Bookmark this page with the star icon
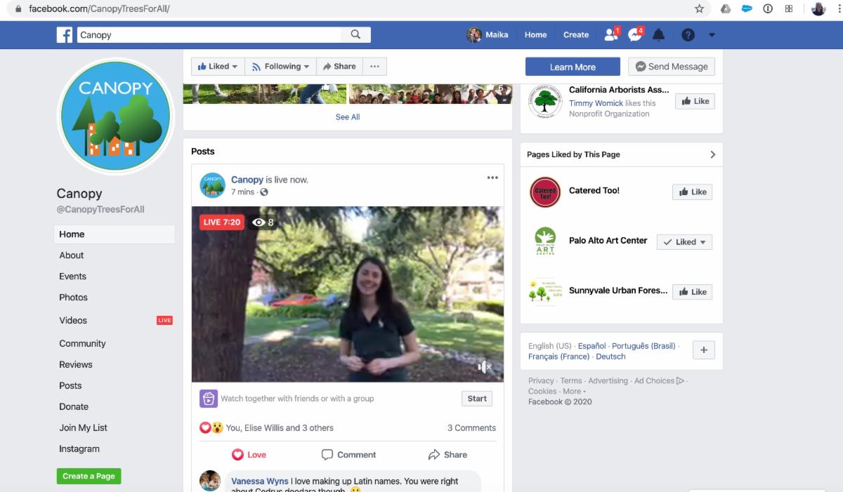This screenshot has width=843, height=492. [x=699, y=9]
